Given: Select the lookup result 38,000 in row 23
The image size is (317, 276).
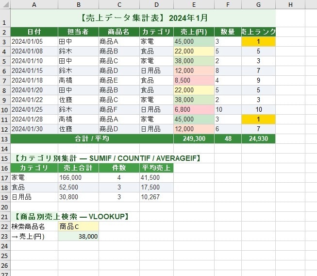Looking at the screenshot, I should pyautogui.click(x=78, y=236).
